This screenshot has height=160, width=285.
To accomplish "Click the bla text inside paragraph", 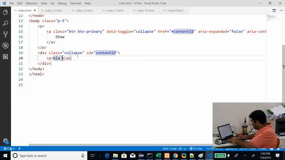I will click(x=57, y=58).
